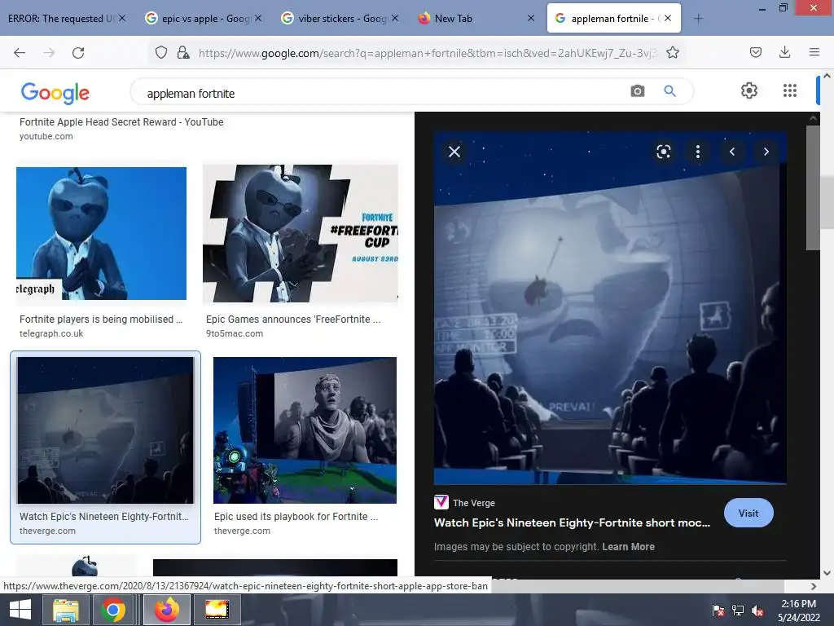Click the preview panel vertical scrollbar
Screen dimensions: 834x626
point(813,187)
